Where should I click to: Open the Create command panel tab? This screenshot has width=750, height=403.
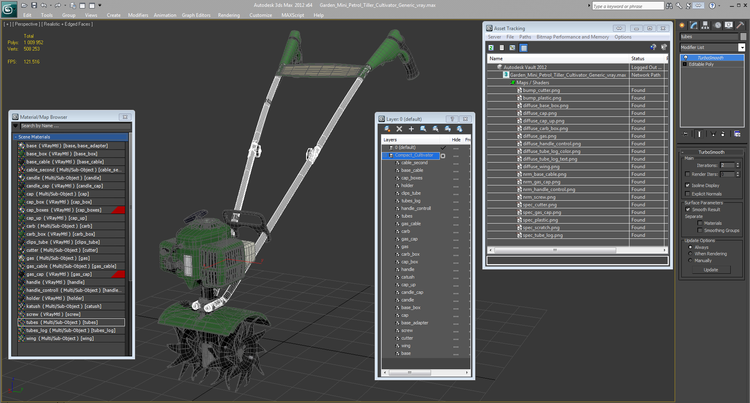[682, 25]
